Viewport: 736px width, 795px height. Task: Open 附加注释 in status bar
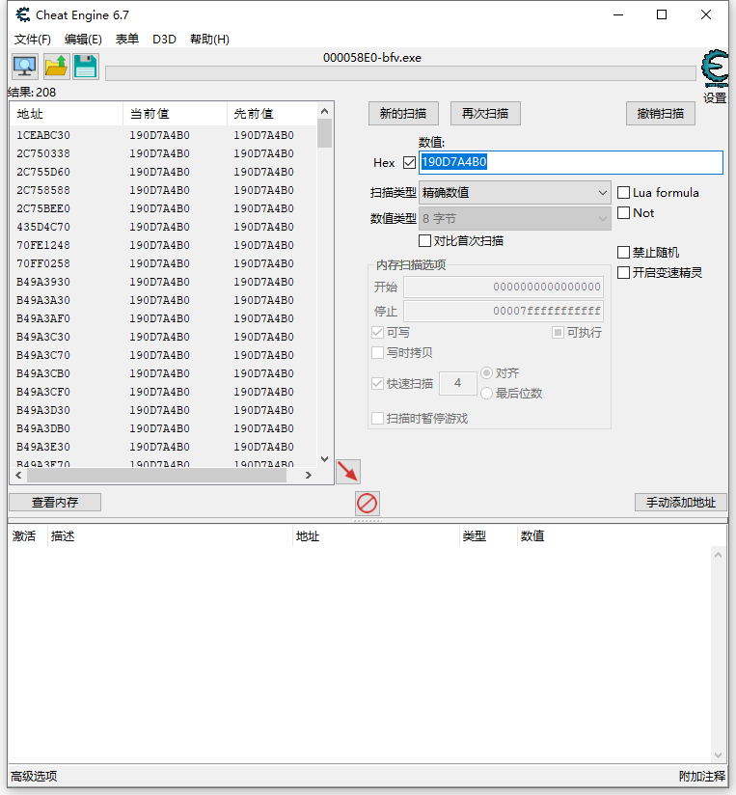coord(702,777)
